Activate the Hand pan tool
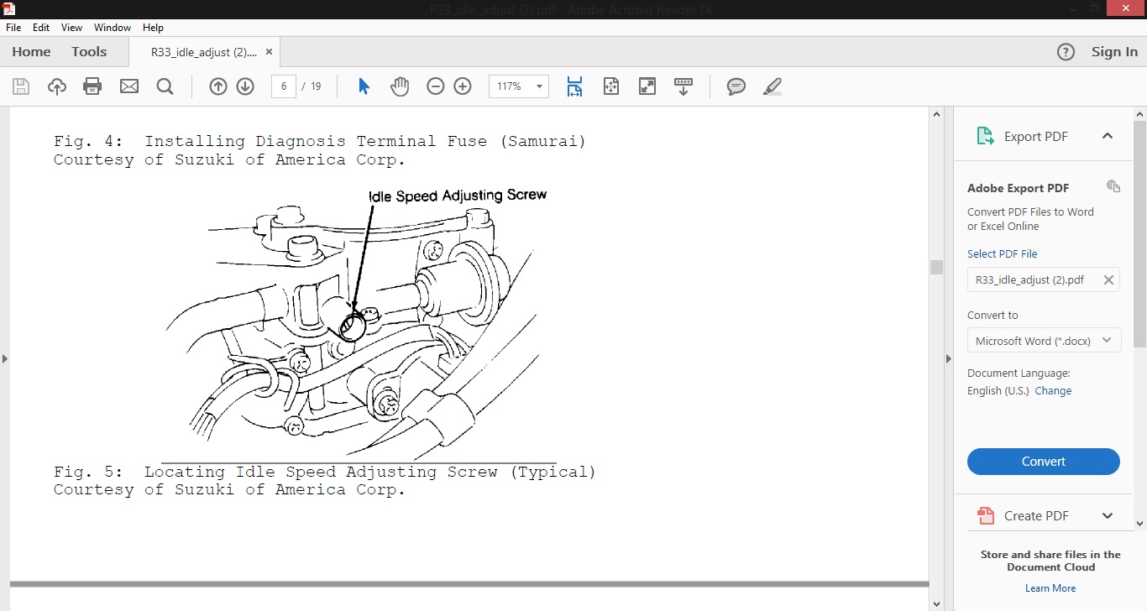 [x=400, y=86]
